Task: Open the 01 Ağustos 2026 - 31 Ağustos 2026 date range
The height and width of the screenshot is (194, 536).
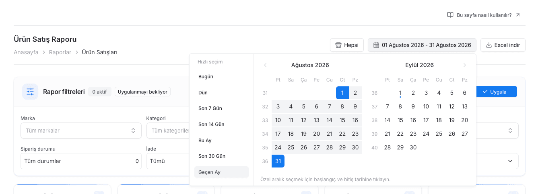Action: click(422, 45)
